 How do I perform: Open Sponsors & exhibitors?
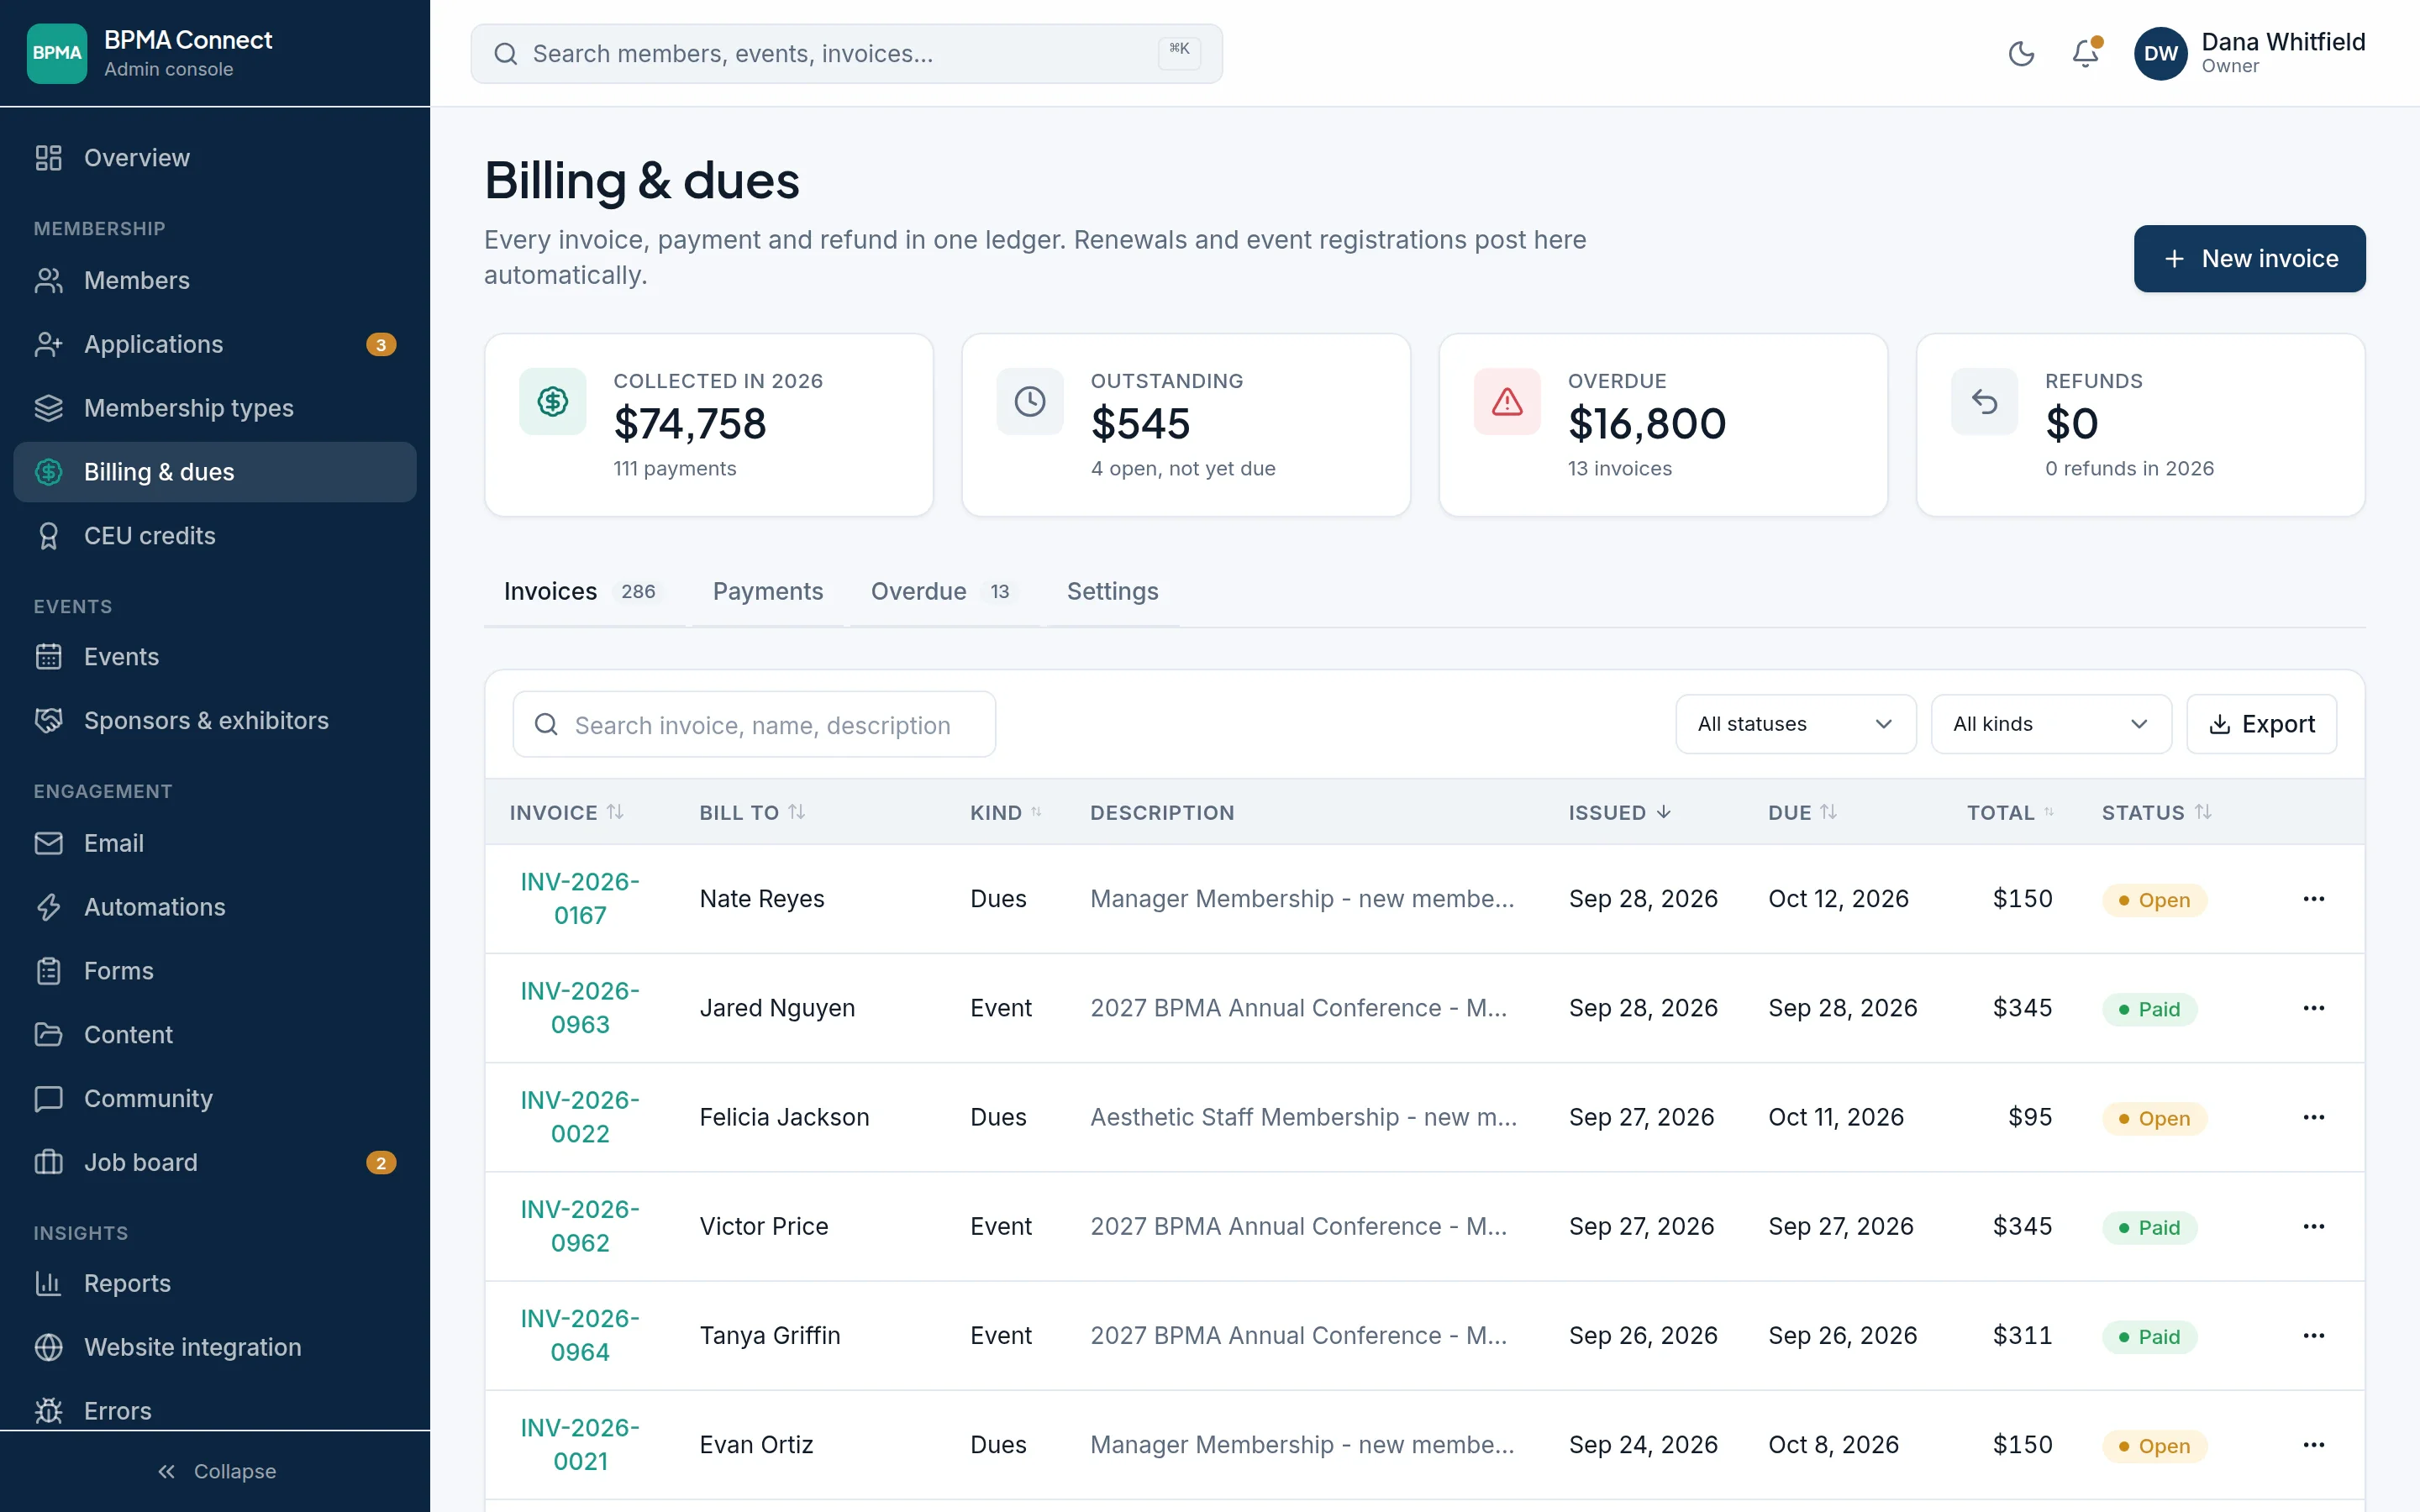(215, 721)
